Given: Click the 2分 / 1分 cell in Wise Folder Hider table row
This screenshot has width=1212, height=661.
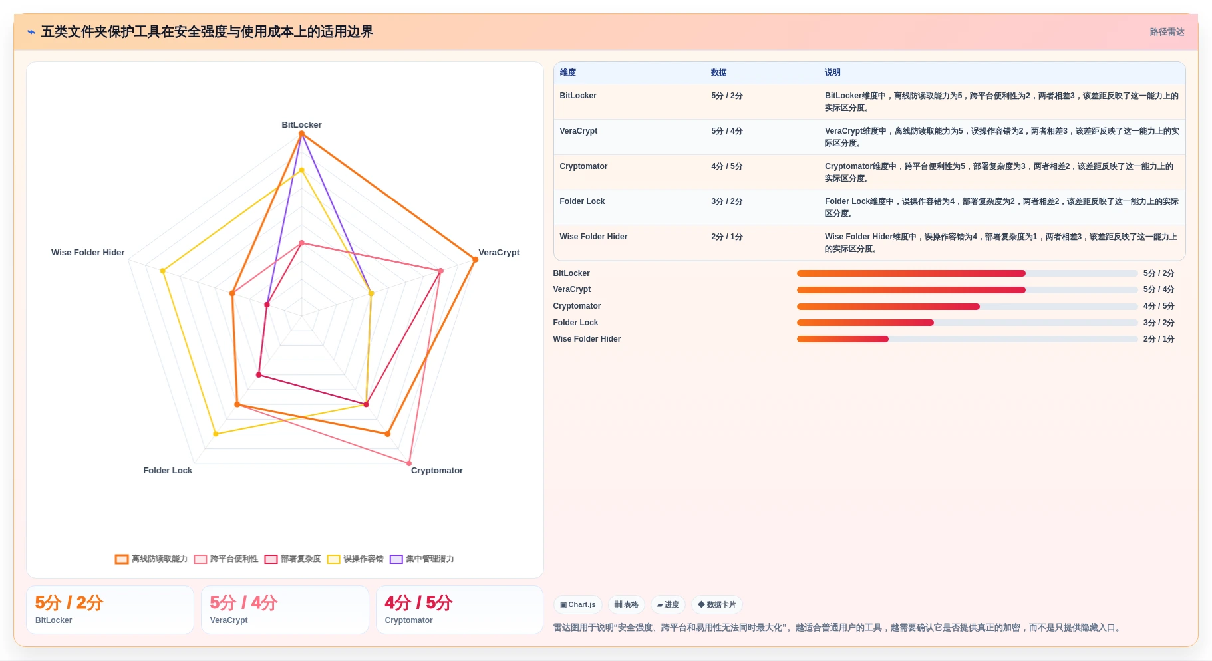Looking at the screenshot, I should point(727,237).
